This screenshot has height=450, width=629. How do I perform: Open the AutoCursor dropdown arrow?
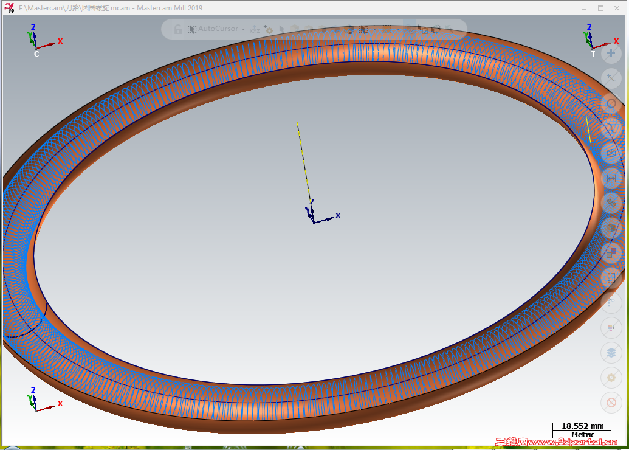click(243, 29)
